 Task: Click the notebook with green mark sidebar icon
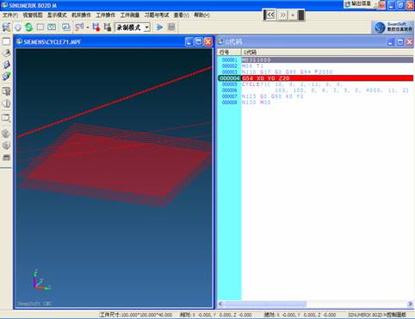(x=6, y=76)
